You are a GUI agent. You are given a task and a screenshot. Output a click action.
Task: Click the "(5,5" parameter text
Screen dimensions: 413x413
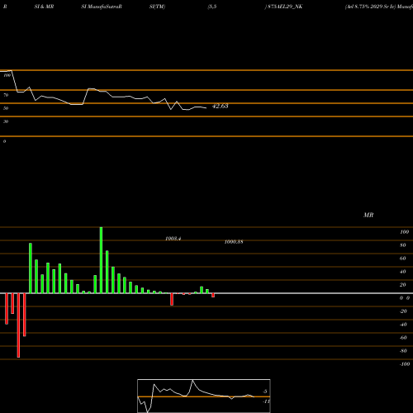click(x=211, y=7)
